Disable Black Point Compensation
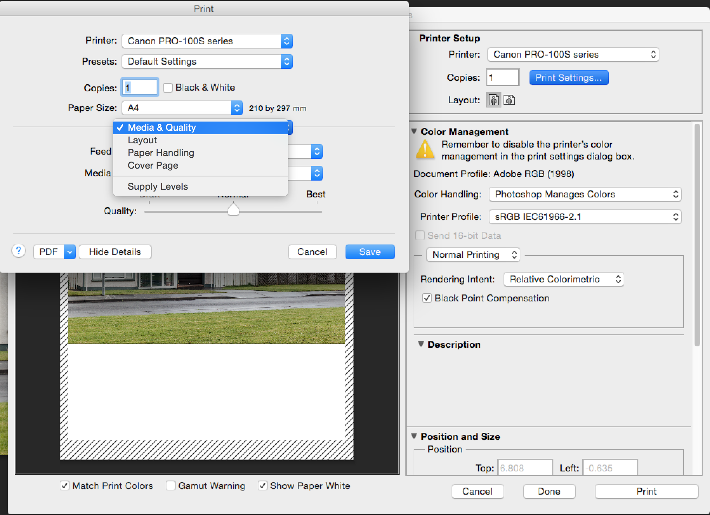Viewport: 710px width, 515px height. pos(427,298)
